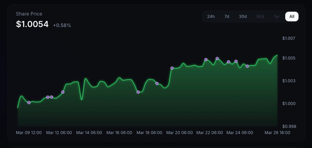Click the $1.005 axis label
Image resolution: width=312 pixels, height=148 pixels.
click(x=289, y=58)
